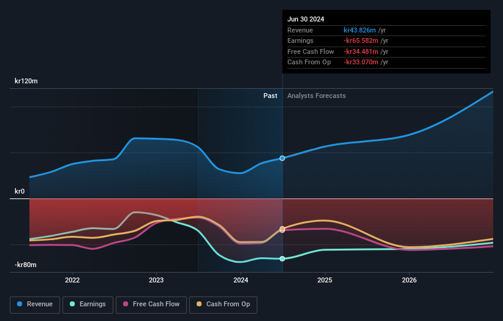Image resolution: width=503 pixels, height=321 pixels.
Task: Click the Cash From Op label in tooltip
Action: pos(309,62)
